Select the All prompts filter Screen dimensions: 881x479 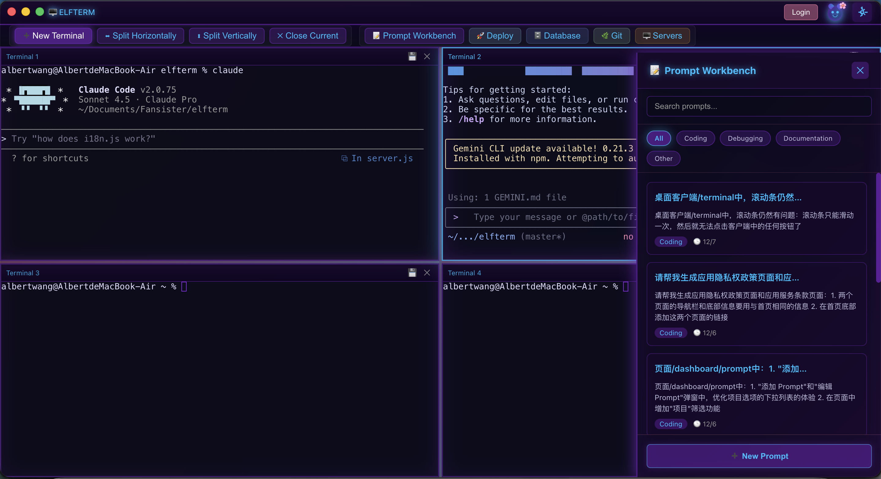658,139
